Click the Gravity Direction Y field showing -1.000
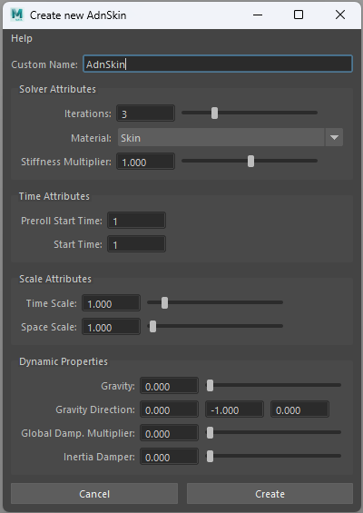Viewport: 363px width, 513px height. 234,409
